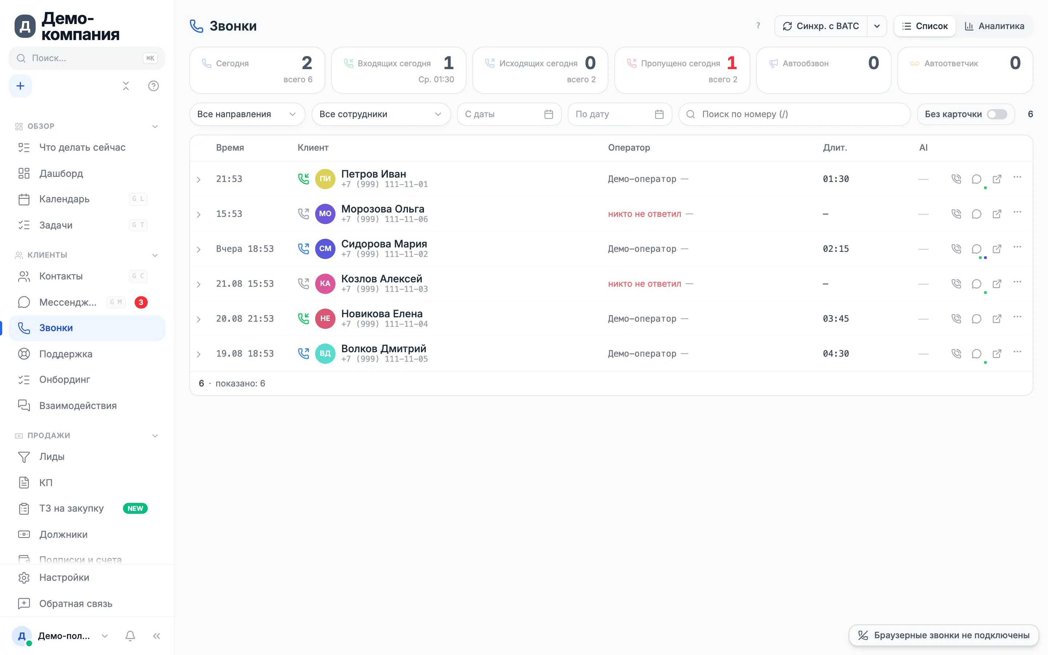Click Браузерные звонки не подключены notice

[944, 635]
